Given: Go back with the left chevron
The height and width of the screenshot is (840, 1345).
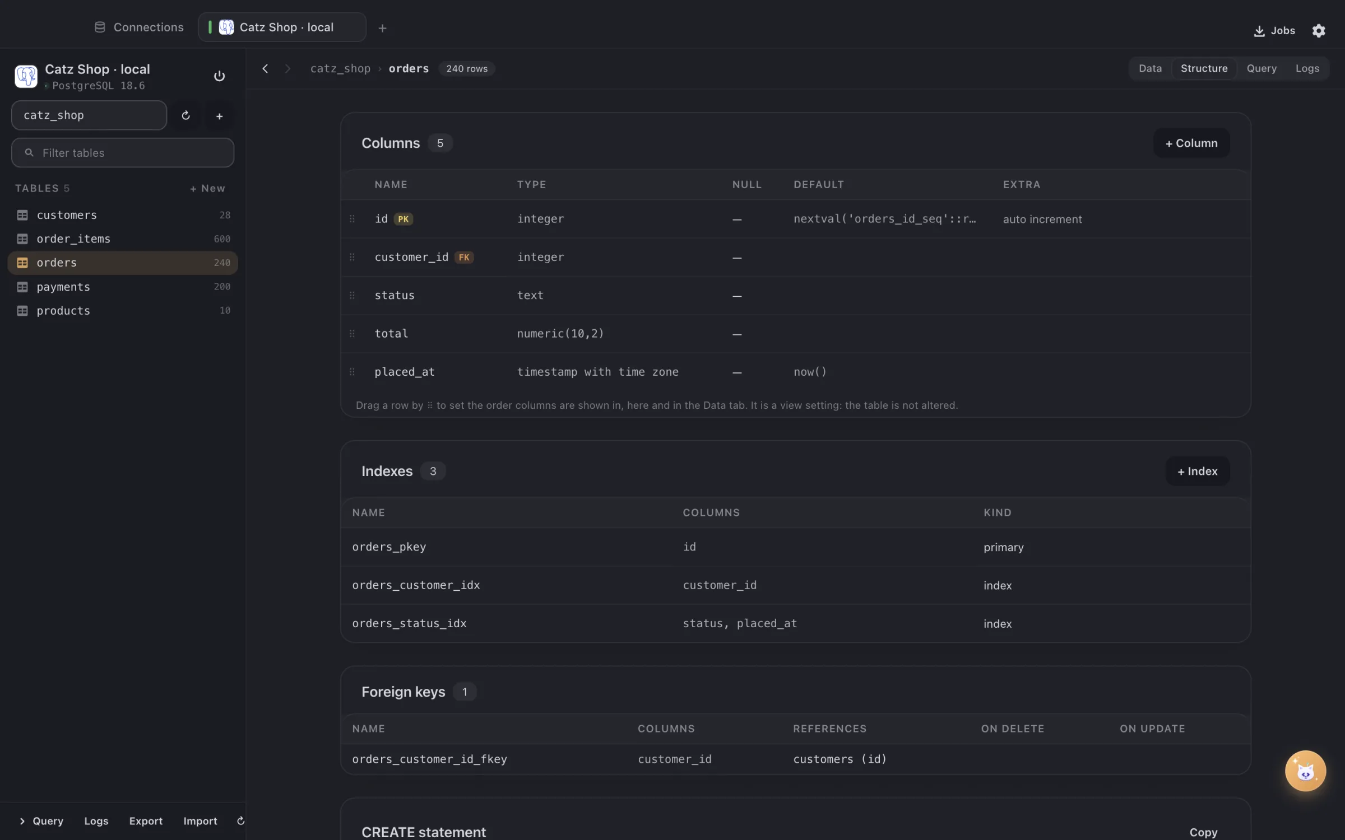Looking at the screenshot, I should (265, 68).
